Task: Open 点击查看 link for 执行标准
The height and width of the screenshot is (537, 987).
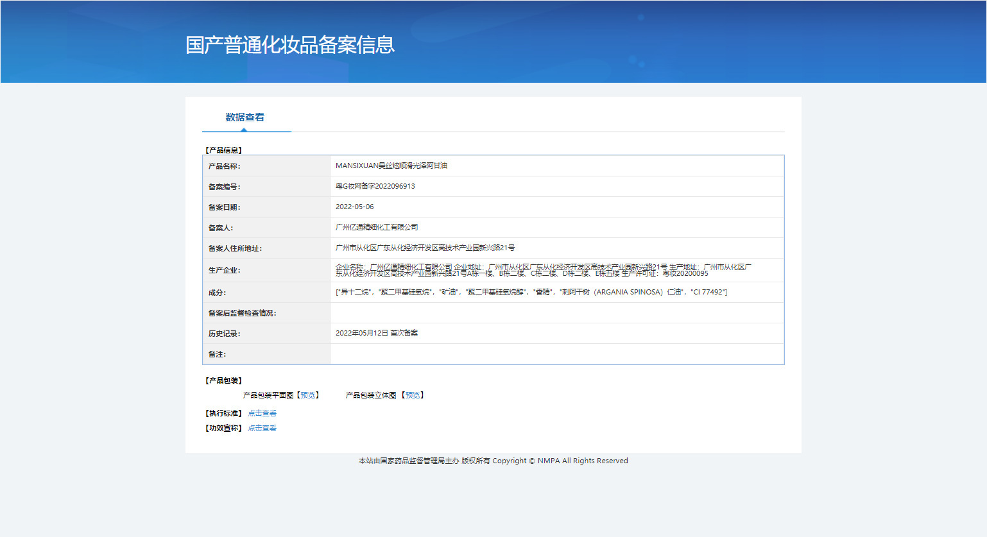Action: coord(262,413)
